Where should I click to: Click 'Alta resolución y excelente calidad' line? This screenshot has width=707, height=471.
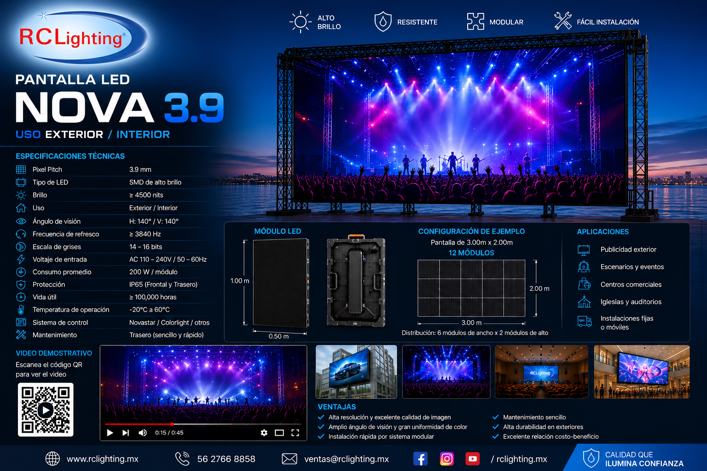pyautogui.click(x=389, y=417)
